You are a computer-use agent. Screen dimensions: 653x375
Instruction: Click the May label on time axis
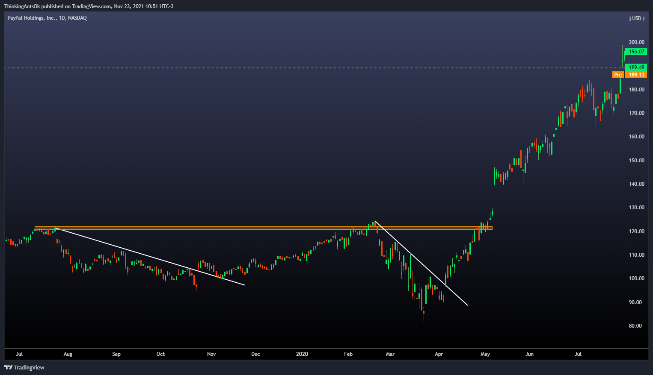[485, 354]
